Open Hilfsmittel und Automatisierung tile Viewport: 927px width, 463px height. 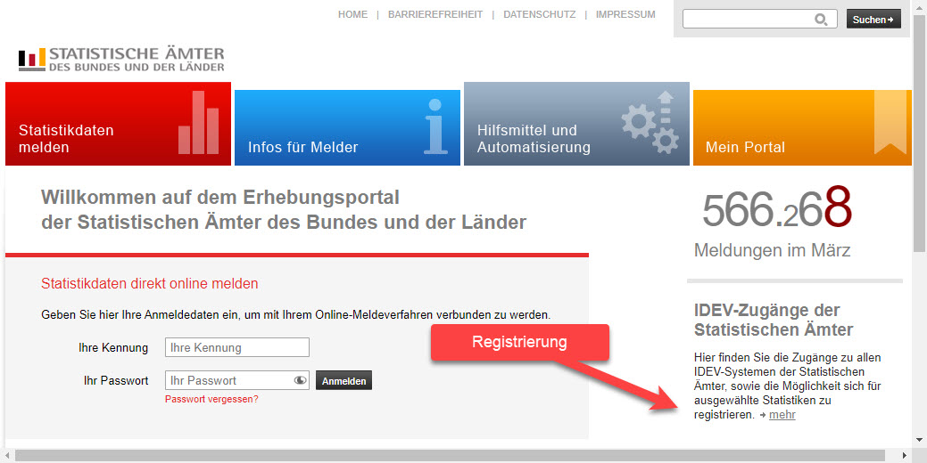point(576,124)
